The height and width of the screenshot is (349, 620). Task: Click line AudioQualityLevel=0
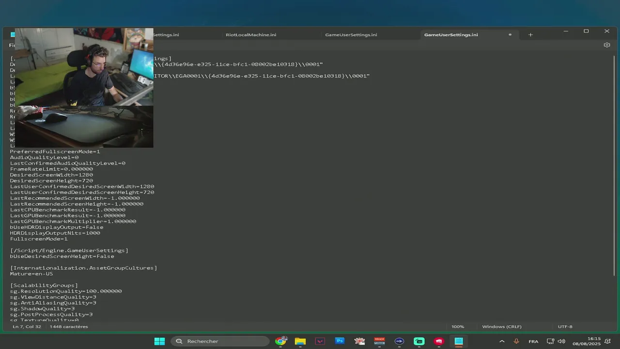tap(44, 158)
